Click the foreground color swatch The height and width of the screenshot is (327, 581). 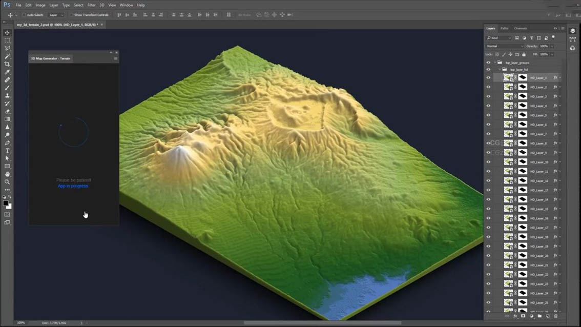(x=6, y=203)
